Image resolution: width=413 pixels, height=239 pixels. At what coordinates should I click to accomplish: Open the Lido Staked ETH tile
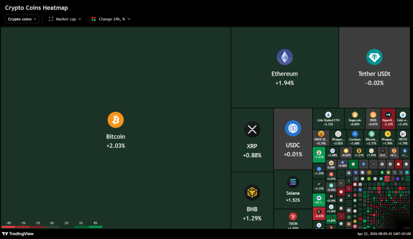click(x=328, y=118)
